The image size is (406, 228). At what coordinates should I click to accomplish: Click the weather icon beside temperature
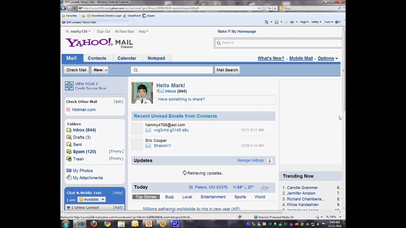[264, 187]
